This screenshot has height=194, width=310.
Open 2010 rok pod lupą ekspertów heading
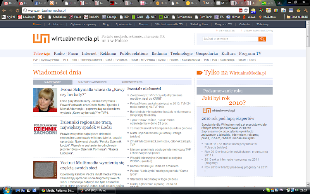(x=228, y=119)
